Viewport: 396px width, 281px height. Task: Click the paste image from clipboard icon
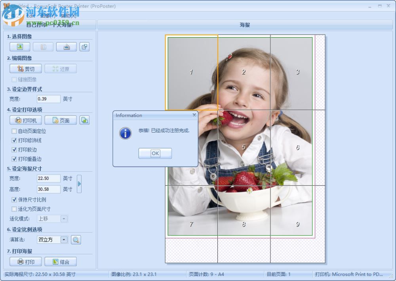[43, 46]
